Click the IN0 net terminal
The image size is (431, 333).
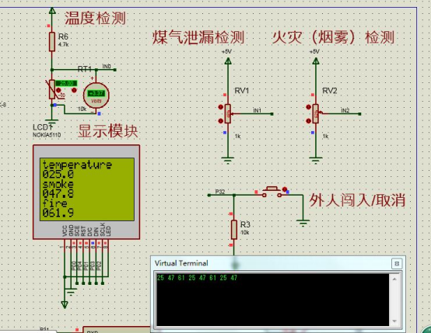pyautogui.click(x=114, y=70)
